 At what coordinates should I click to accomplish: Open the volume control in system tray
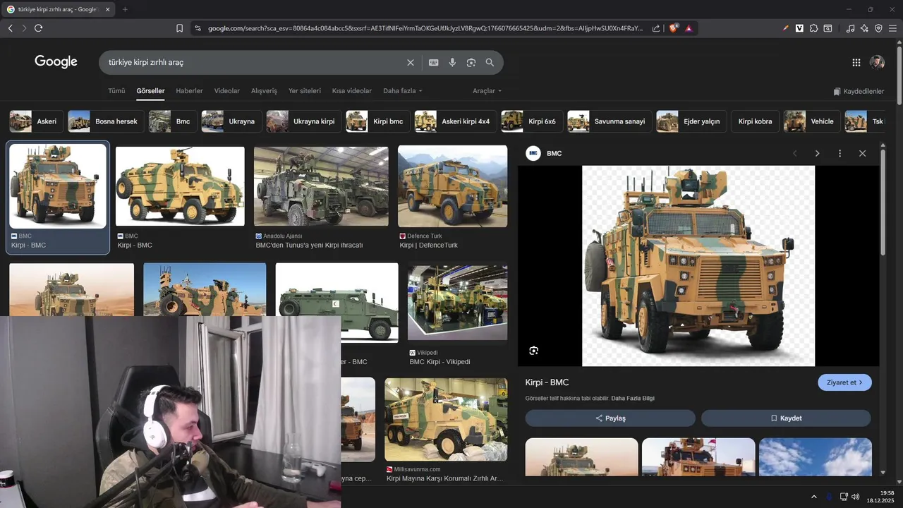[856, 497]
